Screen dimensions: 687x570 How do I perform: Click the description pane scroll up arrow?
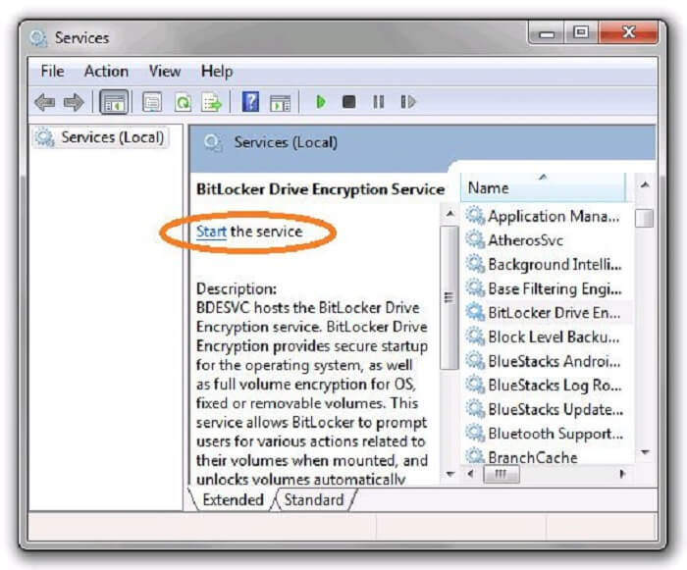pyautogui.click(x=449, y=214)
